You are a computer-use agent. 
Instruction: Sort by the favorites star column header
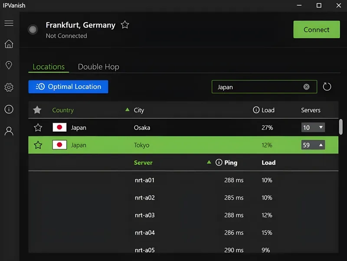click(37, 110)
